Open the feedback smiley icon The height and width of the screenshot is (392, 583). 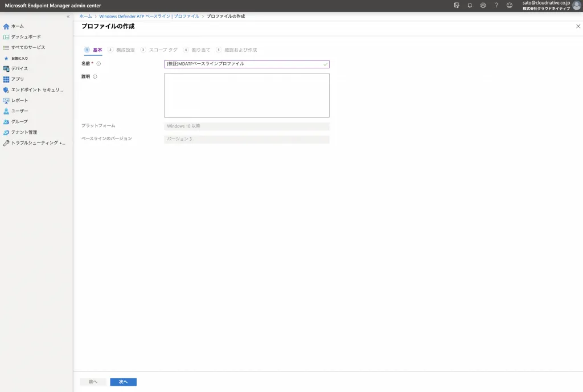[510, 6]
